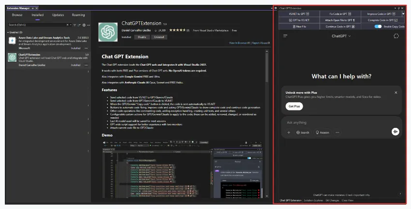411x209 pixels.
Task: Click the Ask anything input field
Action: 338,122
